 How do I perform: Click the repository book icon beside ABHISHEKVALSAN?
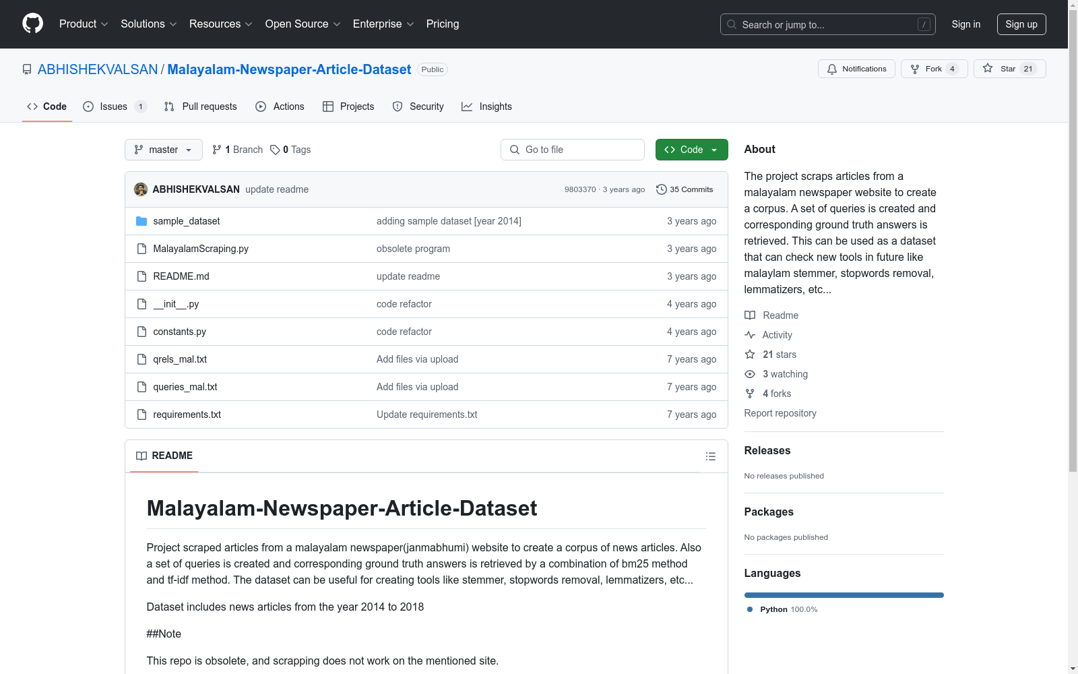[27, 69]
